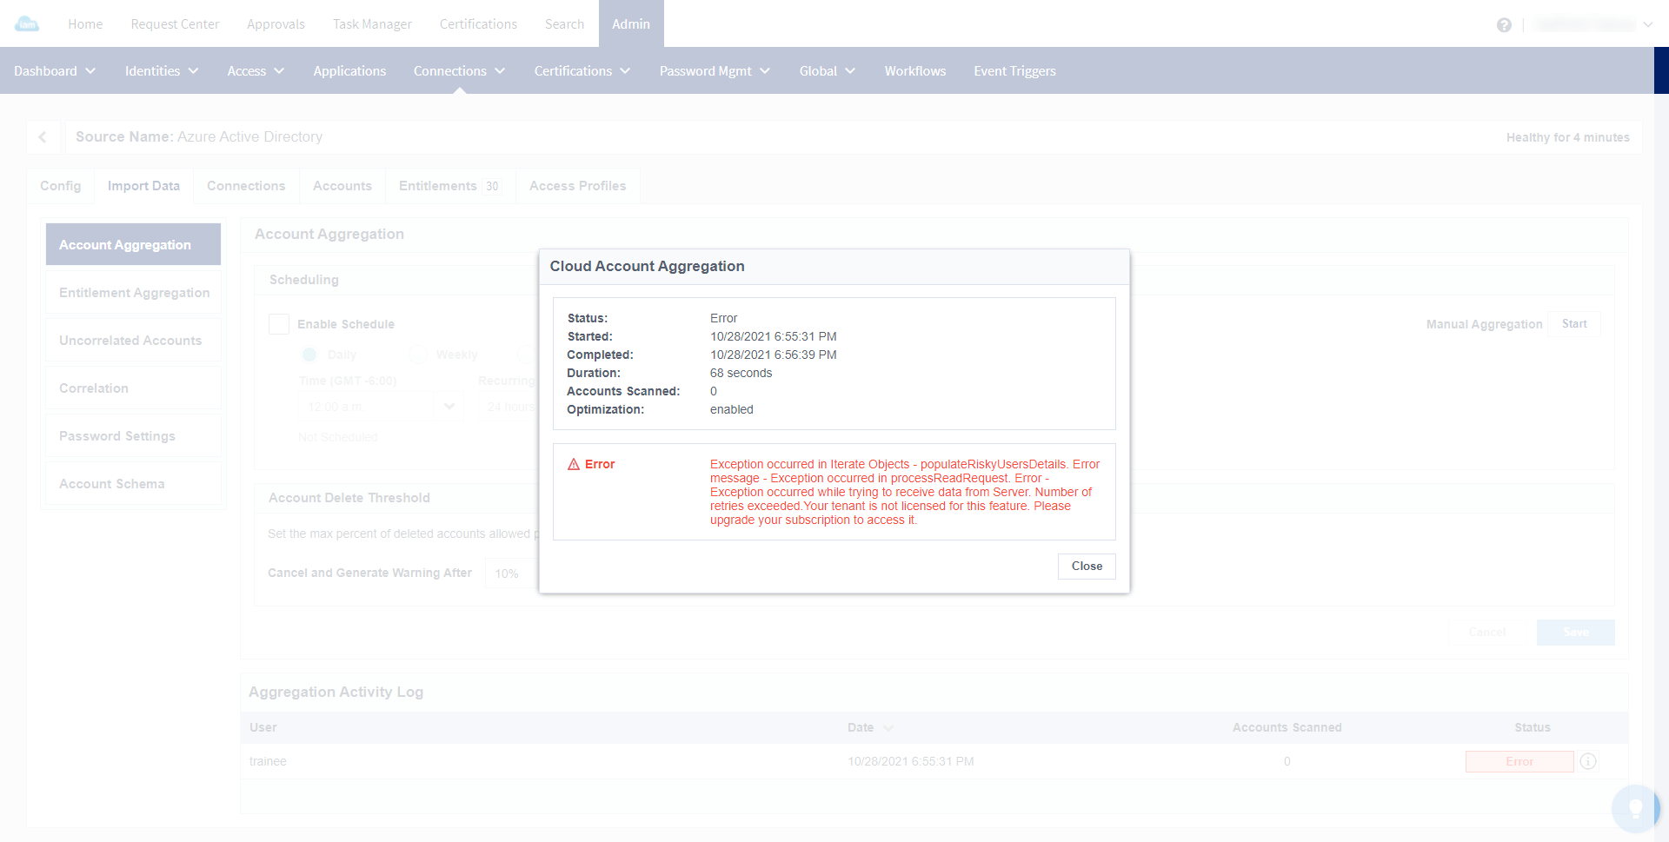Open Workflows in admin bar
This screenshot has width=1669, height=842.
915,71
